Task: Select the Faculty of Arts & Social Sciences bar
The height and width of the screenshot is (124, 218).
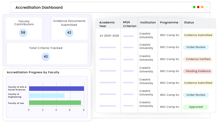Action: point(57,89)
